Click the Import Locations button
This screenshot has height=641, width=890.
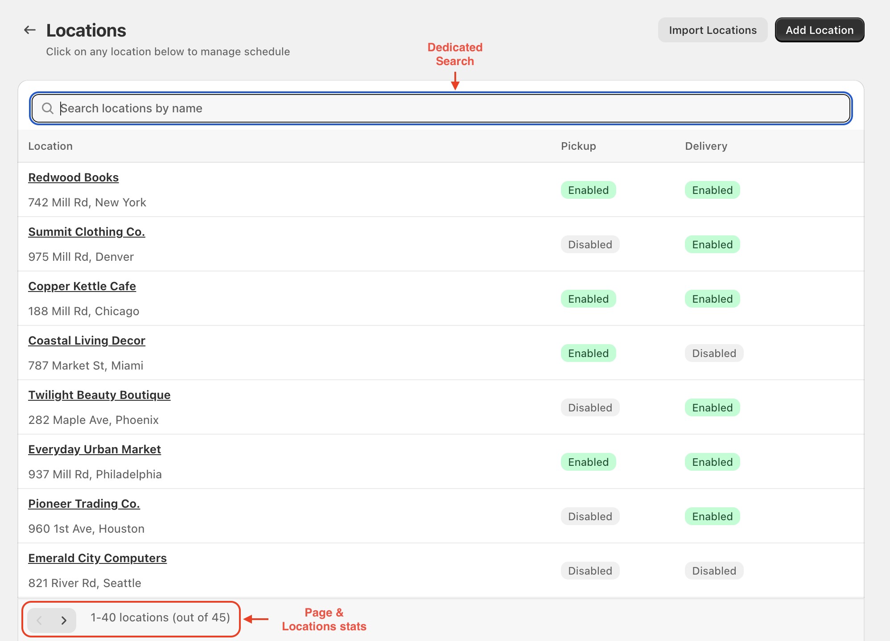713,30
